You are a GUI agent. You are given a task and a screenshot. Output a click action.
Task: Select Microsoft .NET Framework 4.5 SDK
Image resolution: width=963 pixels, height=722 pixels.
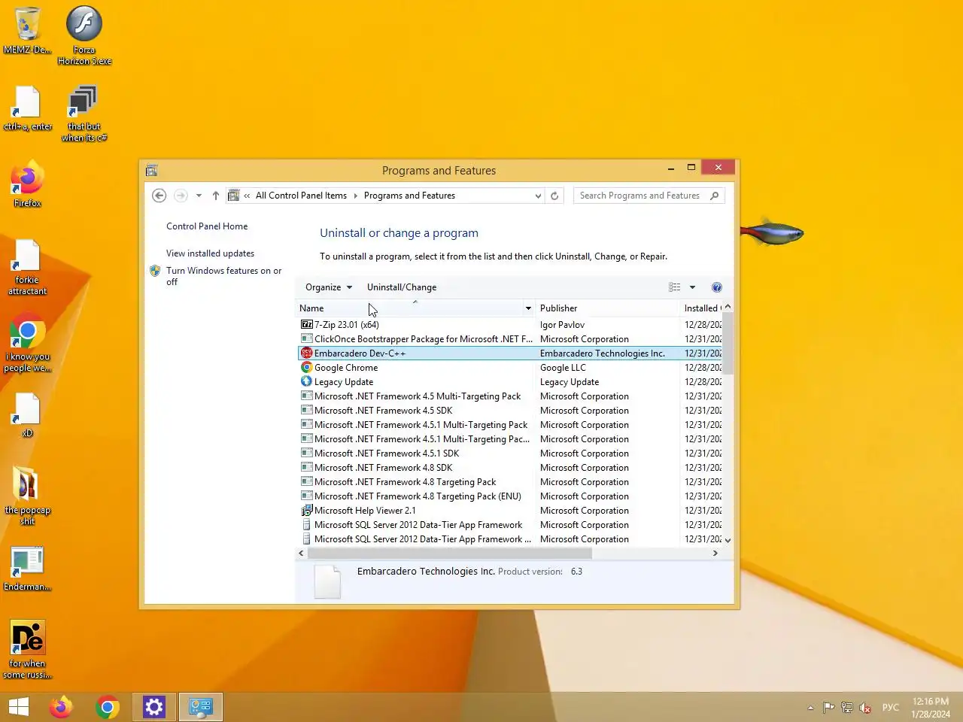click(x=509, y=411)
